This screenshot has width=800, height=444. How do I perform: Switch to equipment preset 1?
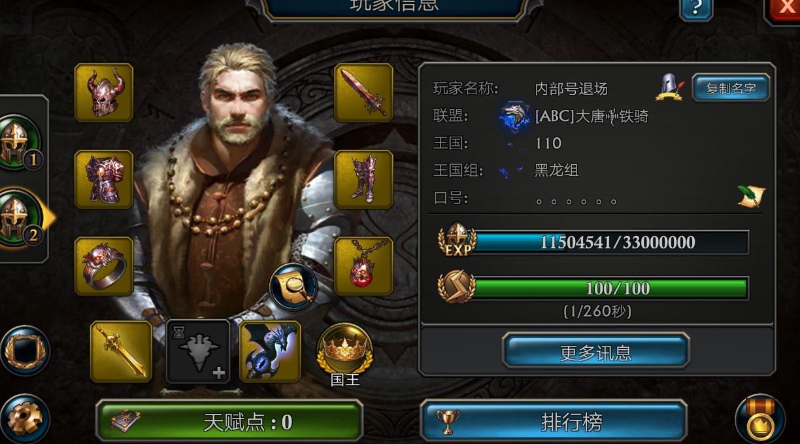click(x=20, y=142)
